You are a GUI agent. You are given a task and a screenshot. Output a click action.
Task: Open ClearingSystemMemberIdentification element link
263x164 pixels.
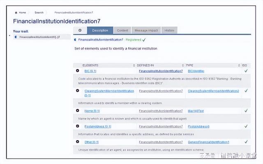[x=109, y=93]
